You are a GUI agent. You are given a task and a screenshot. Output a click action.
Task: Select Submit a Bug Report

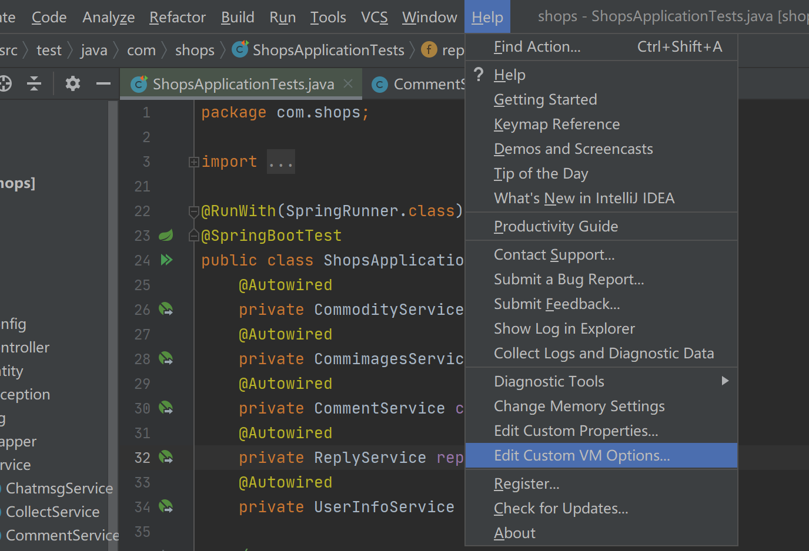coord(601,279)
